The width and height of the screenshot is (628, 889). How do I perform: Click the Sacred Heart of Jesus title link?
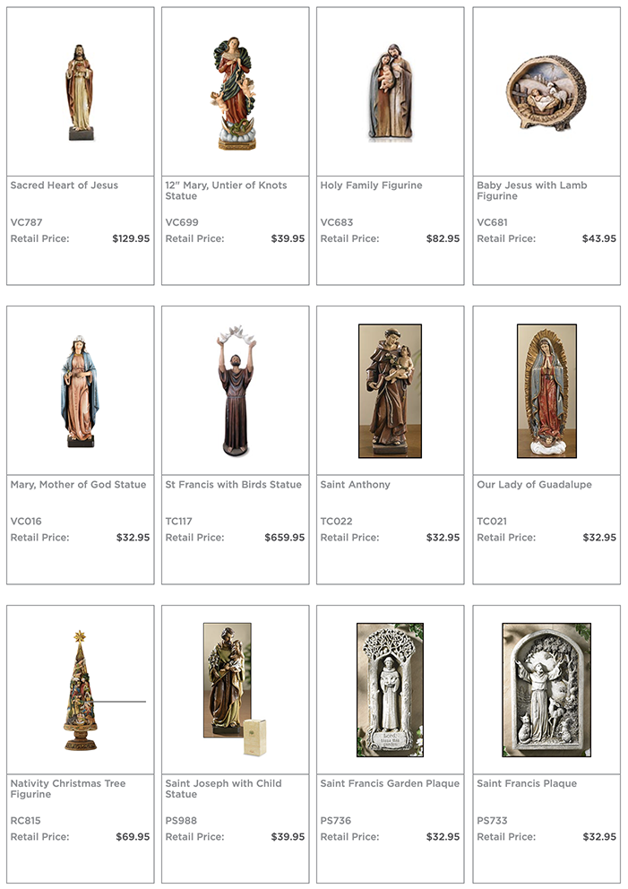[64, 186]
